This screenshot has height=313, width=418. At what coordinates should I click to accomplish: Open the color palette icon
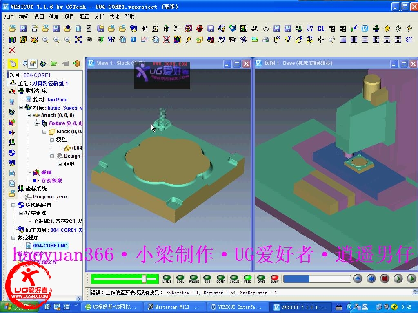(x=34, y=40)
